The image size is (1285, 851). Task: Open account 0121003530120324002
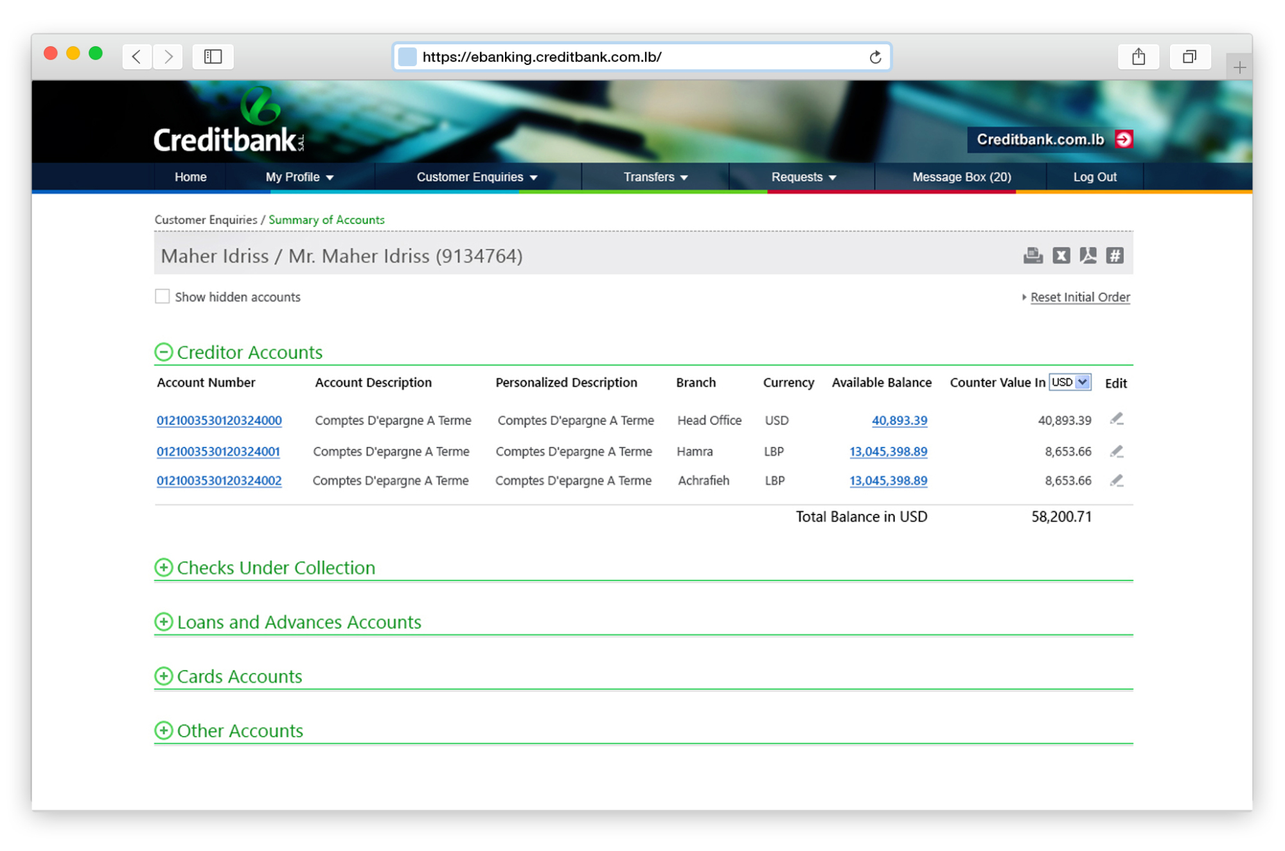(x=219, y=480)
